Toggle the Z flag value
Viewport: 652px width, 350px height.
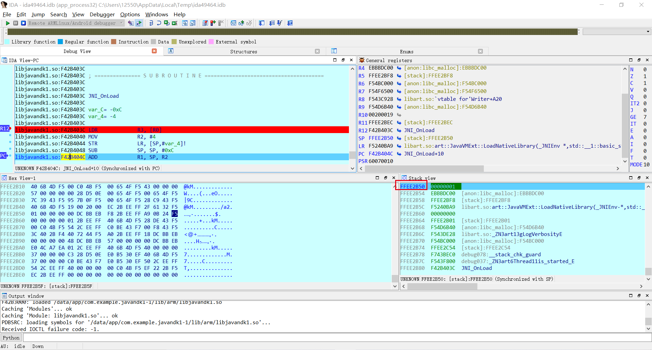(x=645, y=76)
